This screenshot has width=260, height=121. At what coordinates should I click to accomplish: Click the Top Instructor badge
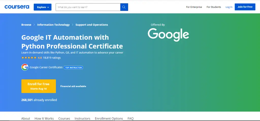(x=73, y=67)
